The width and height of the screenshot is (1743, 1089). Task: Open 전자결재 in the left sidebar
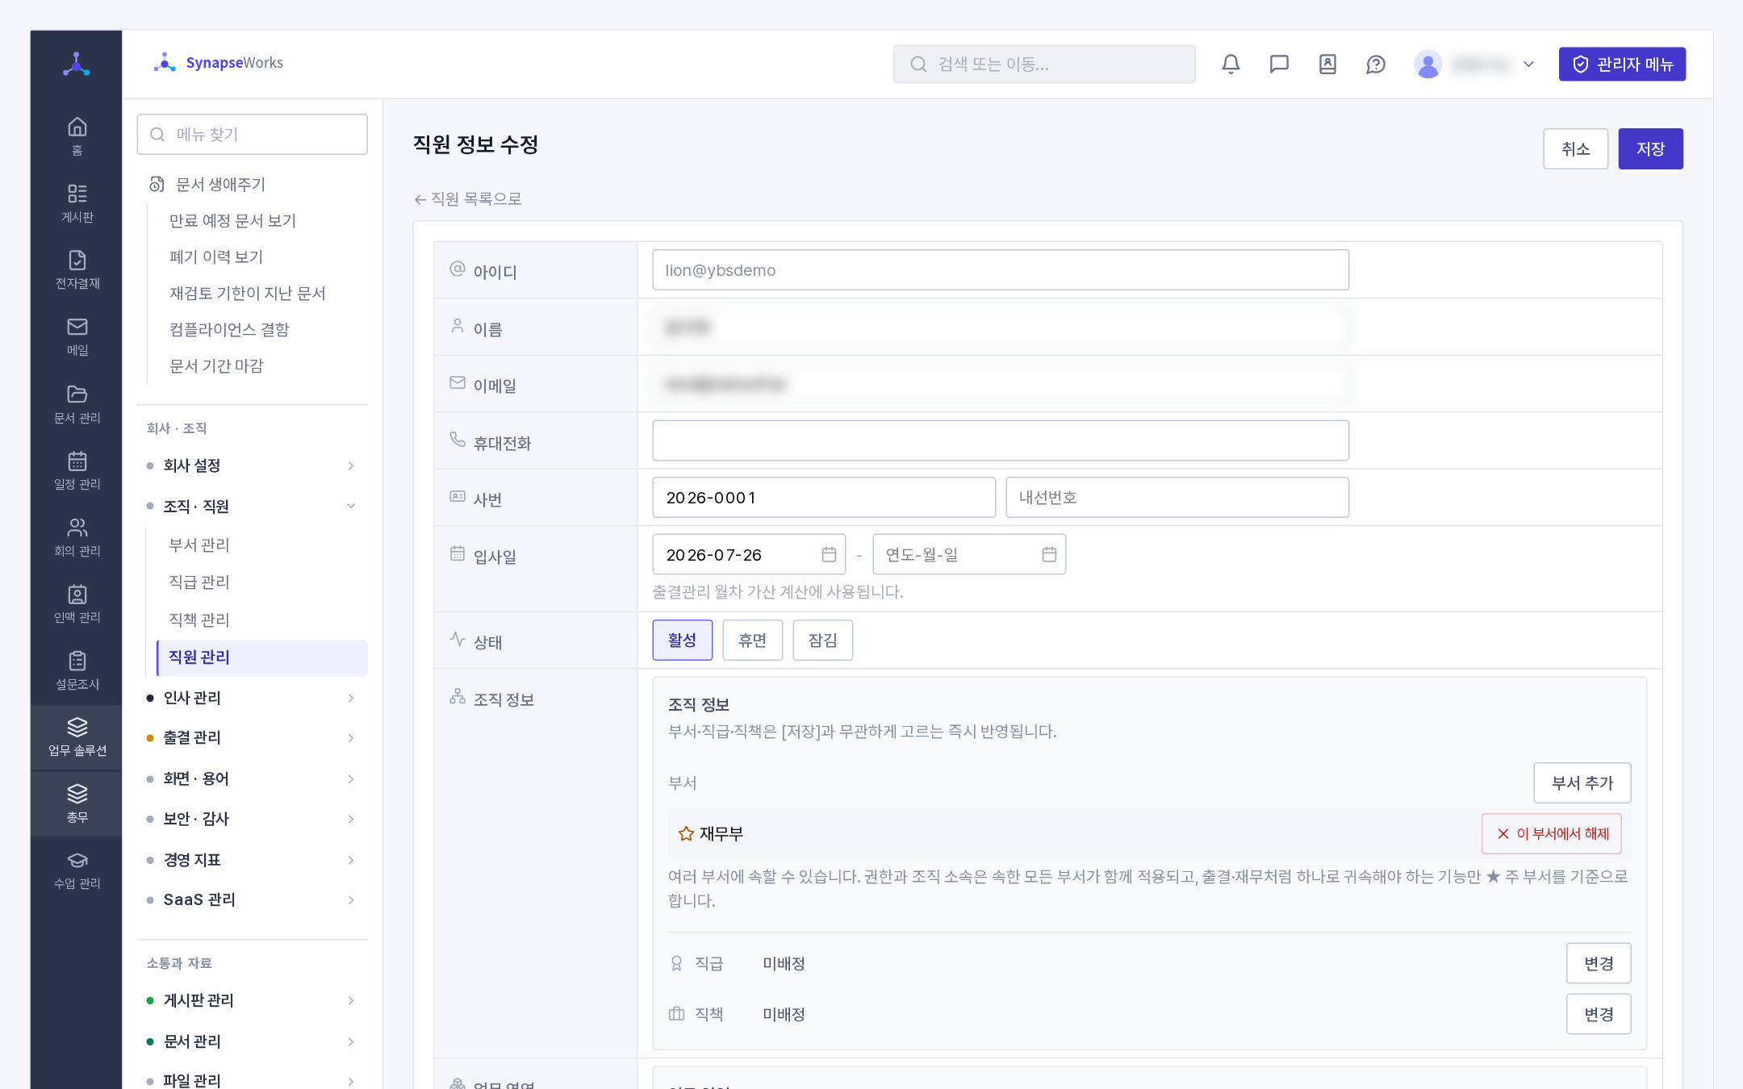pyautogui.click(x=77, y=269)
